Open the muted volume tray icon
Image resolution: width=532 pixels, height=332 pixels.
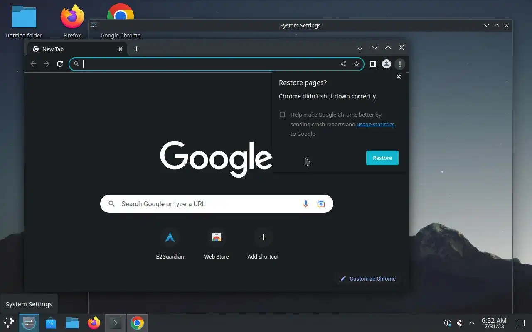pyautogui.click(x=460, y=322)
